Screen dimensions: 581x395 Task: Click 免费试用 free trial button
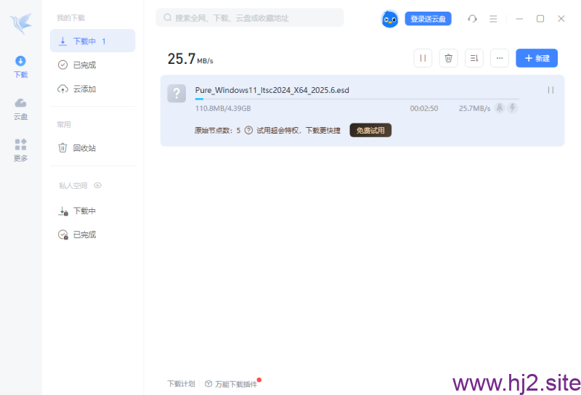point(370,131)
